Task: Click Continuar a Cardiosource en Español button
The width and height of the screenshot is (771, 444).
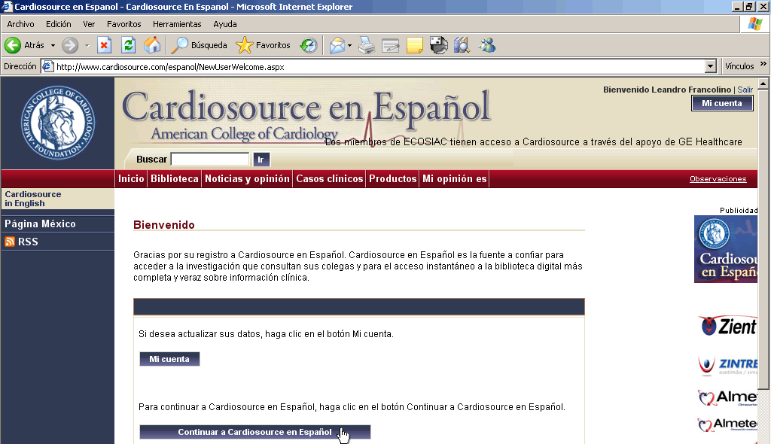Action: pos(254,432)
